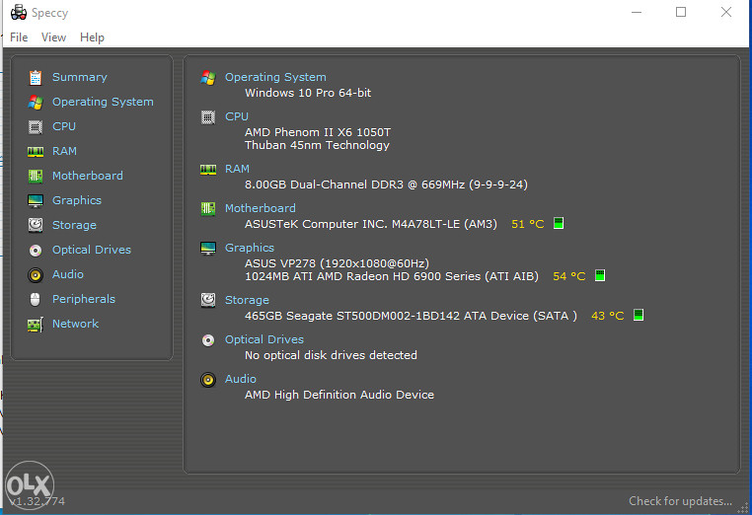752x515 pixels.
Task: Open the Operating System heading link in main panel
Action: coord(275,77)
